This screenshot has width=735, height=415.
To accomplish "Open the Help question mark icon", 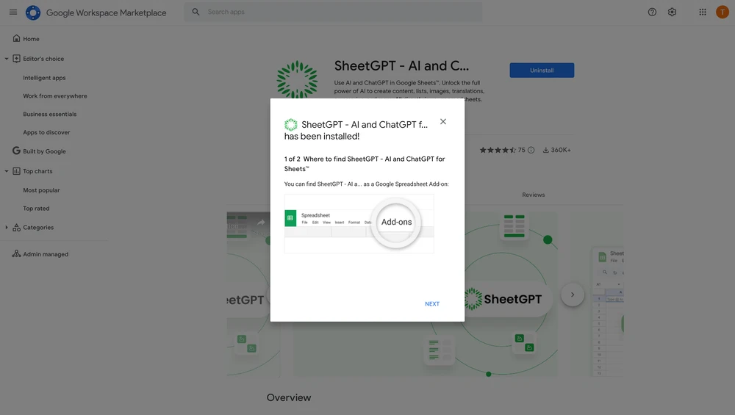I will [652, 12].
